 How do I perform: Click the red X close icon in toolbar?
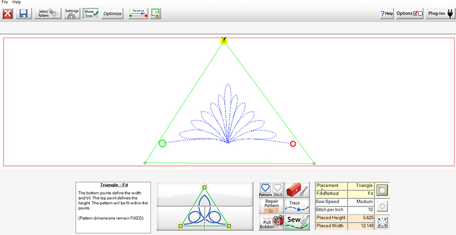[8, 13]
